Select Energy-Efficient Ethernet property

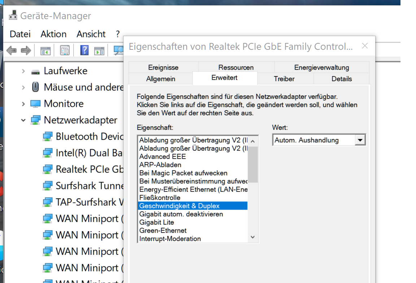click(x=193, y=190)
